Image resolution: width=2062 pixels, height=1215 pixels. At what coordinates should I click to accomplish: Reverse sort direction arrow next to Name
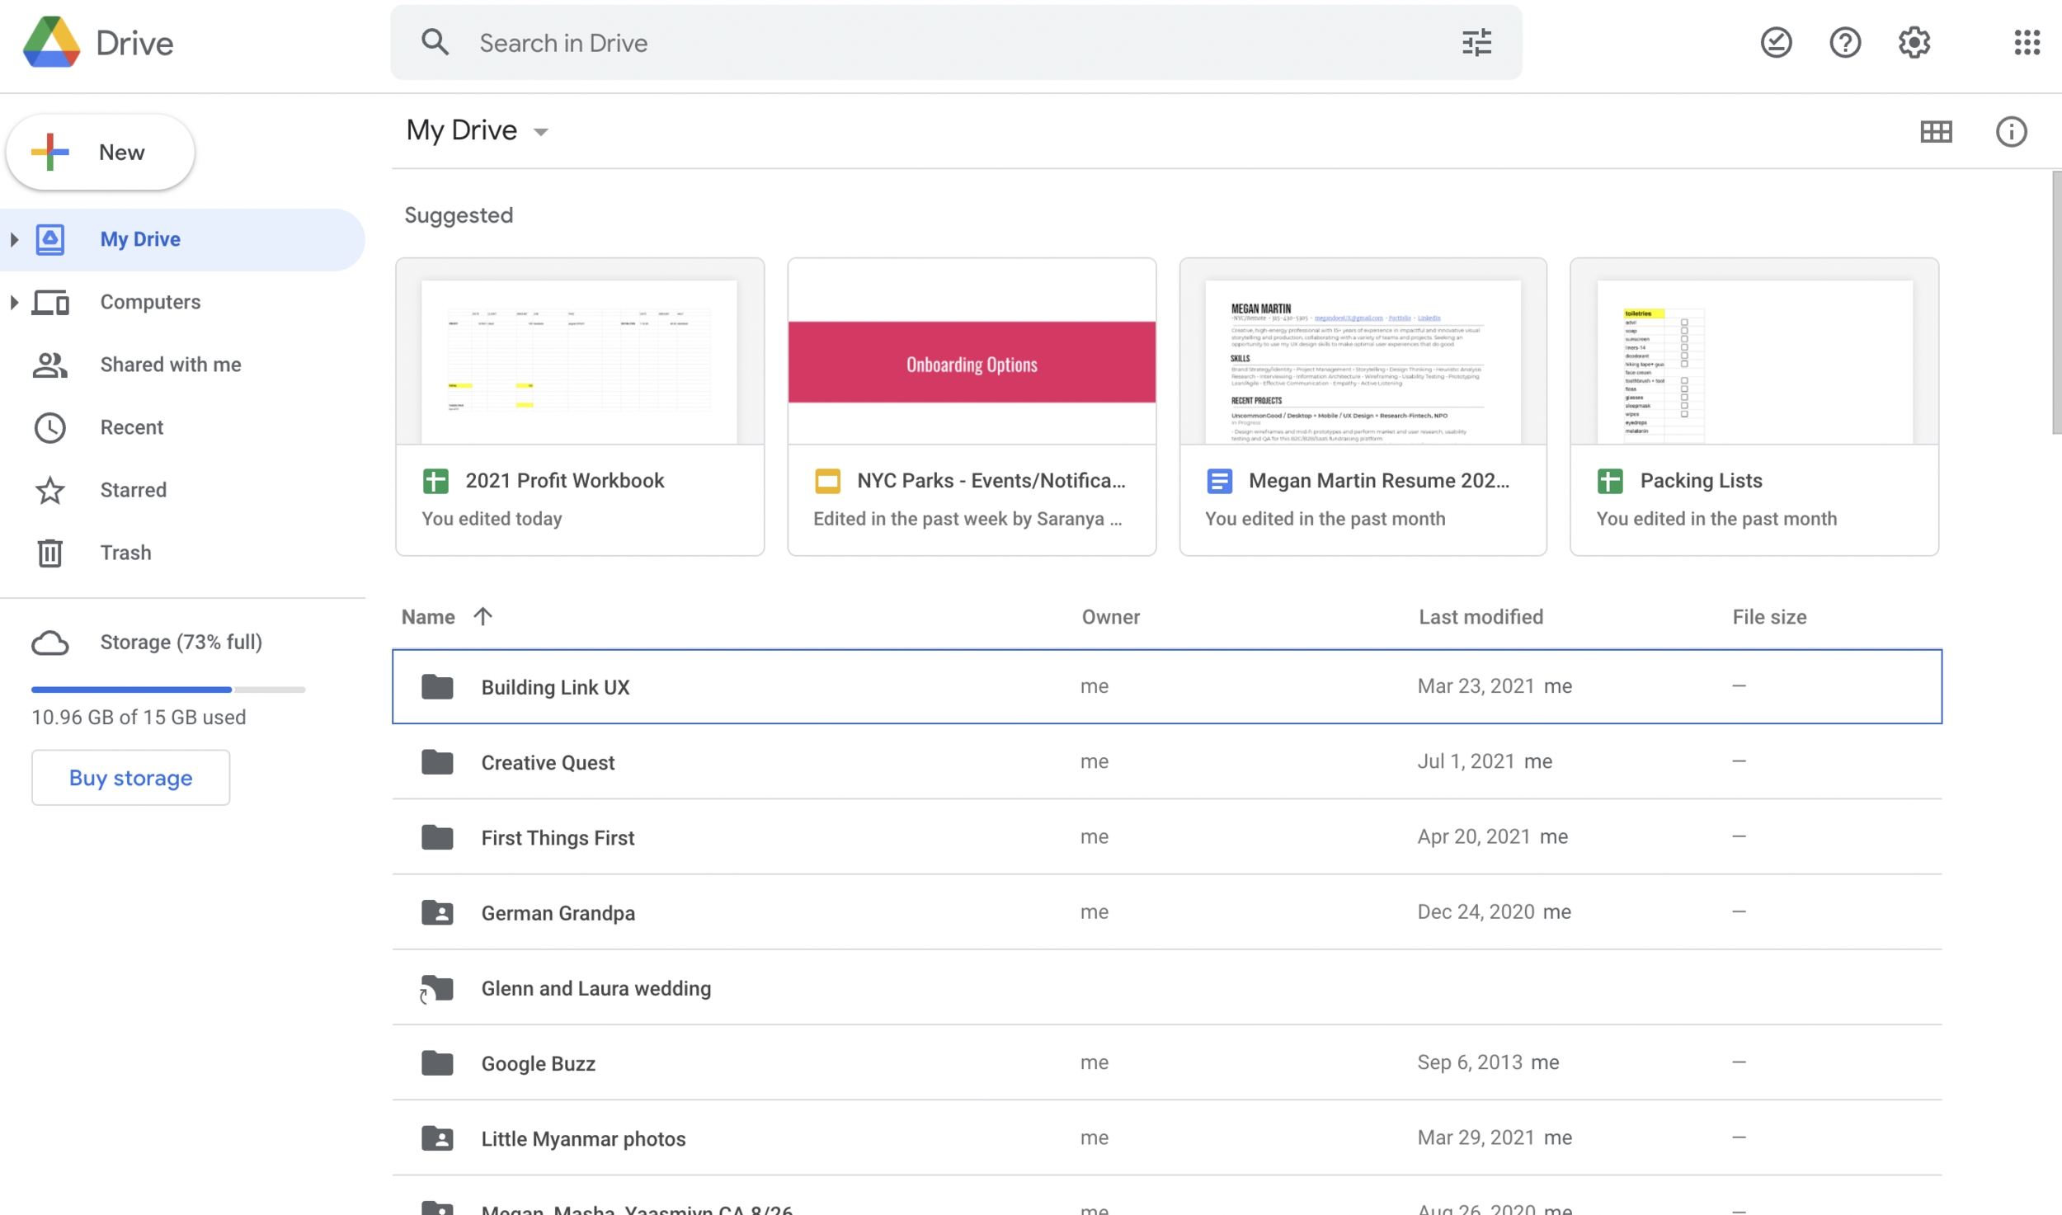click(x=483, y=616)
